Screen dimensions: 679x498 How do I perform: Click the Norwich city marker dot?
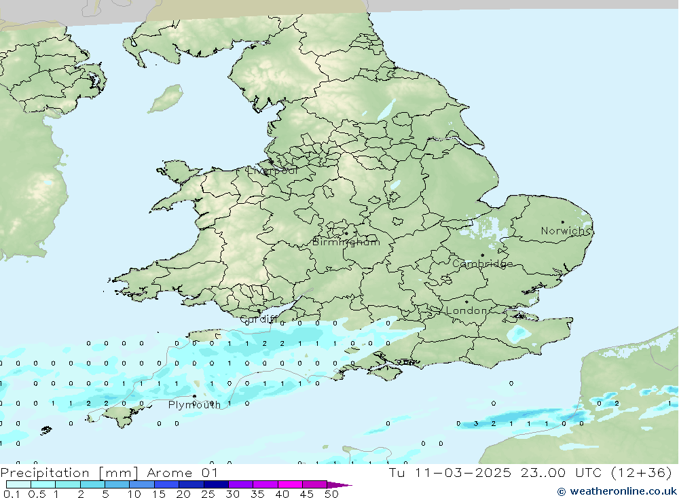[562, 222]
